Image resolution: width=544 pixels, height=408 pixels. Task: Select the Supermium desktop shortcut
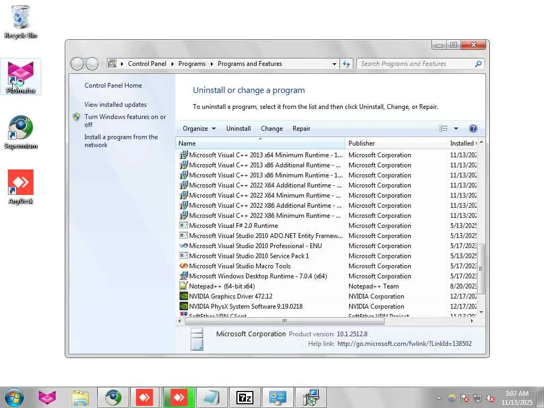coord(21,132)
